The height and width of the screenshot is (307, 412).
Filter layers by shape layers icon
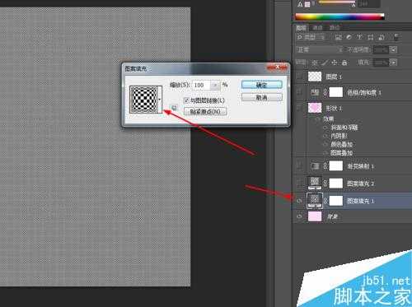click(370, 37)
